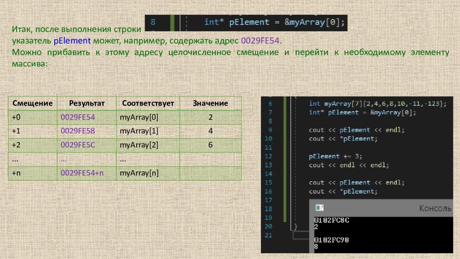Screen dimensions: 460x259
Task: Click line number 12 in the editor gutter
Action: (268, 156)
